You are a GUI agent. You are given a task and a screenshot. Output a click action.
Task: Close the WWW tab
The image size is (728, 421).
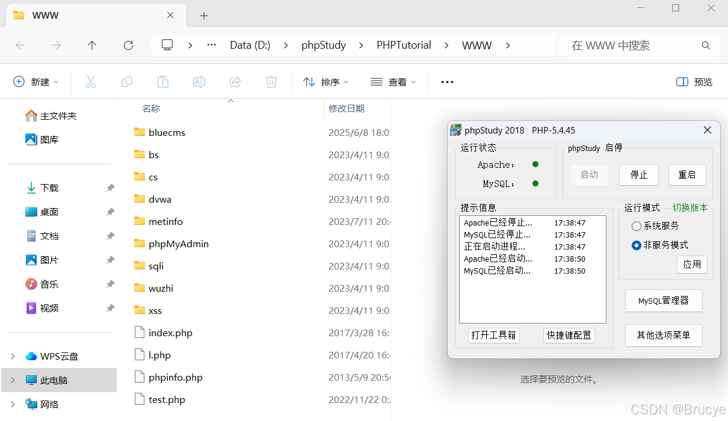[171, 15]
